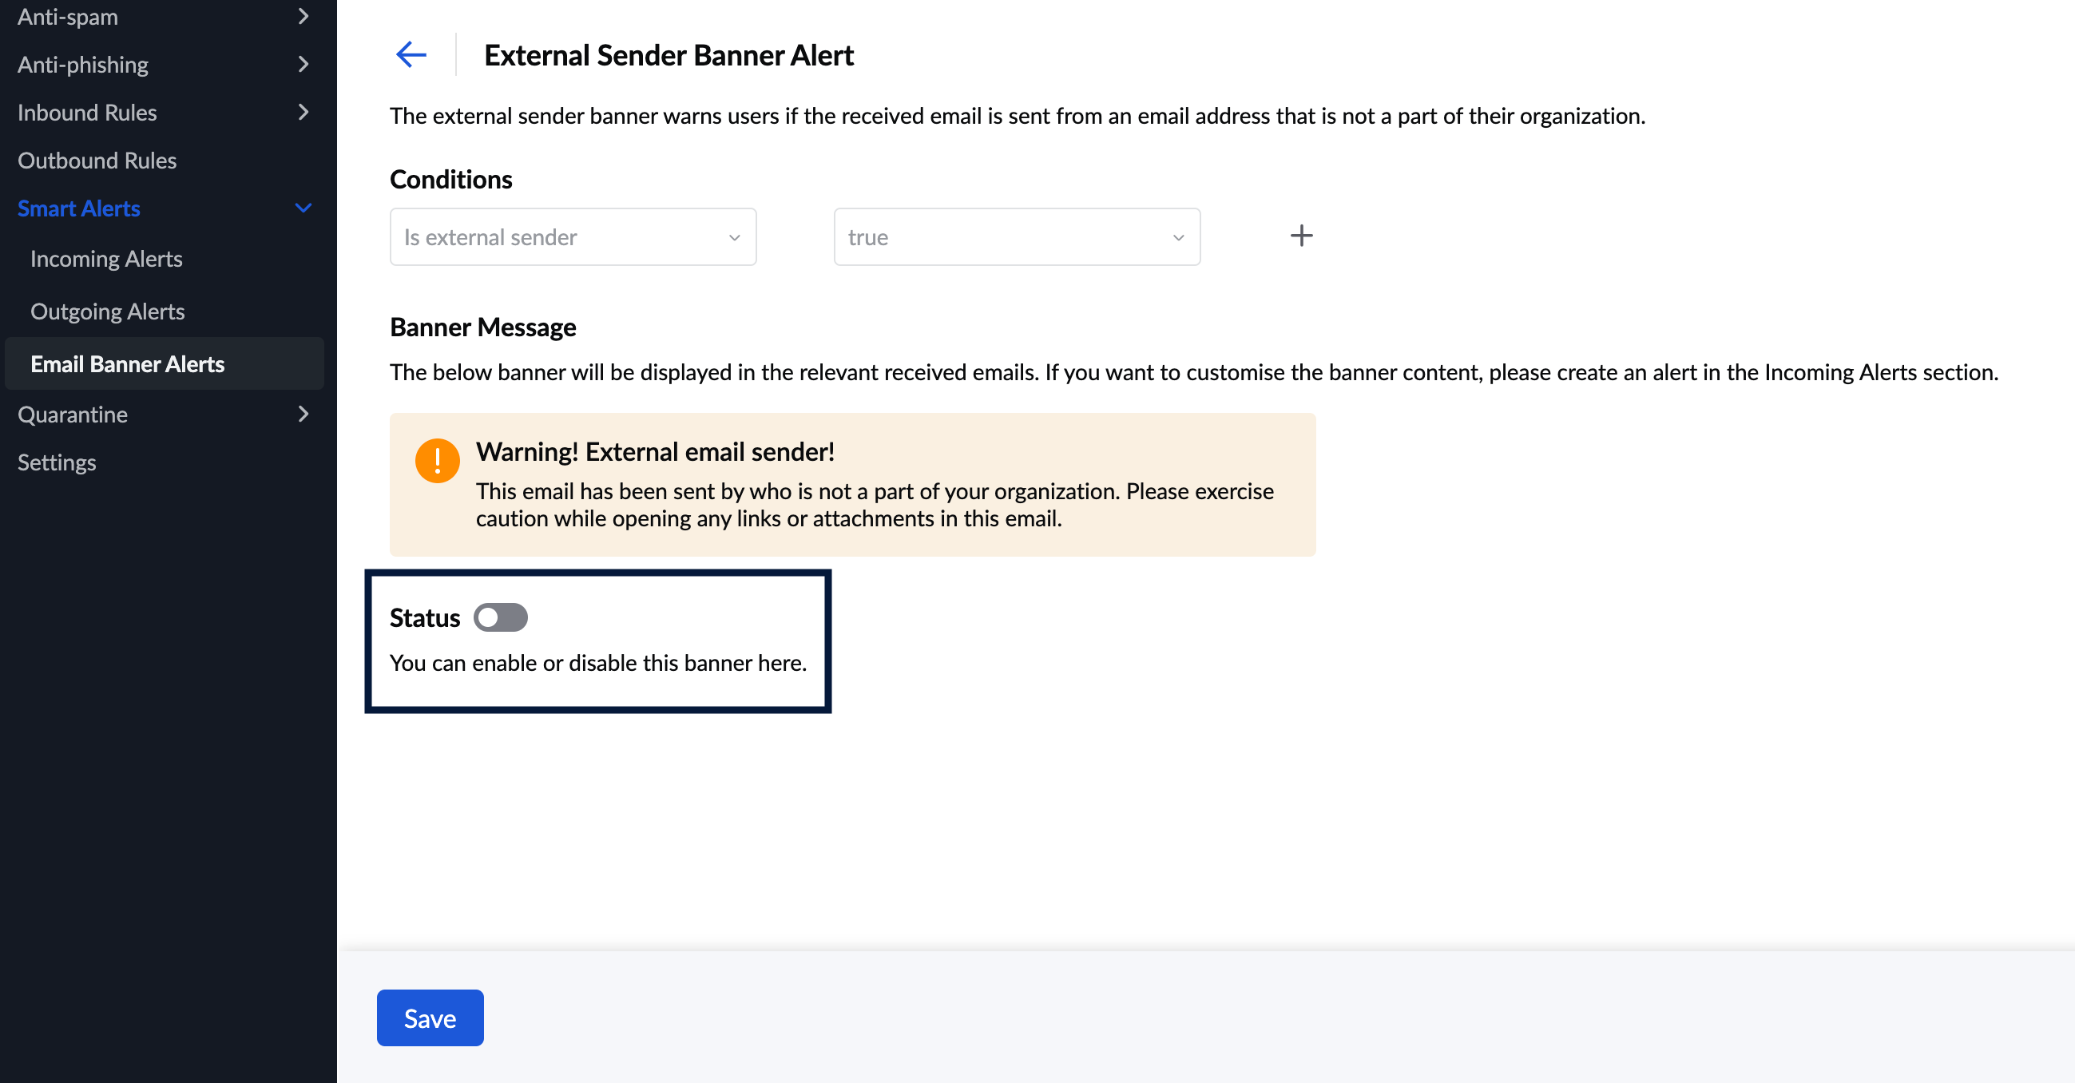The height and width of the screenshot is (1083, 2075).
Task: Enable the banner Status toggle
Action: (x=500, y=617)
